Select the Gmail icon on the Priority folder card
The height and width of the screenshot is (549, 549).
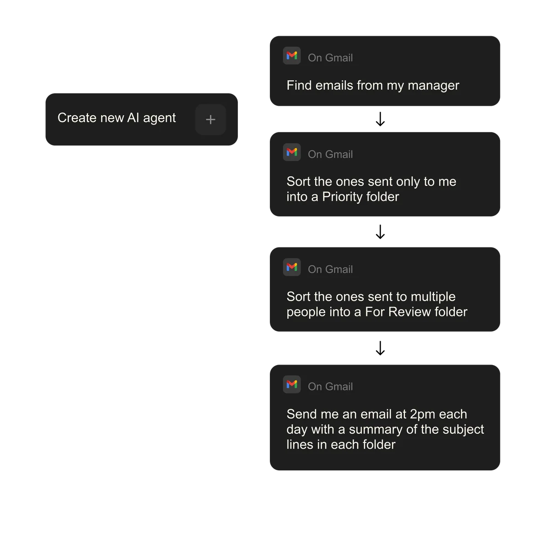pyautogui.click(x=291, y=152)
